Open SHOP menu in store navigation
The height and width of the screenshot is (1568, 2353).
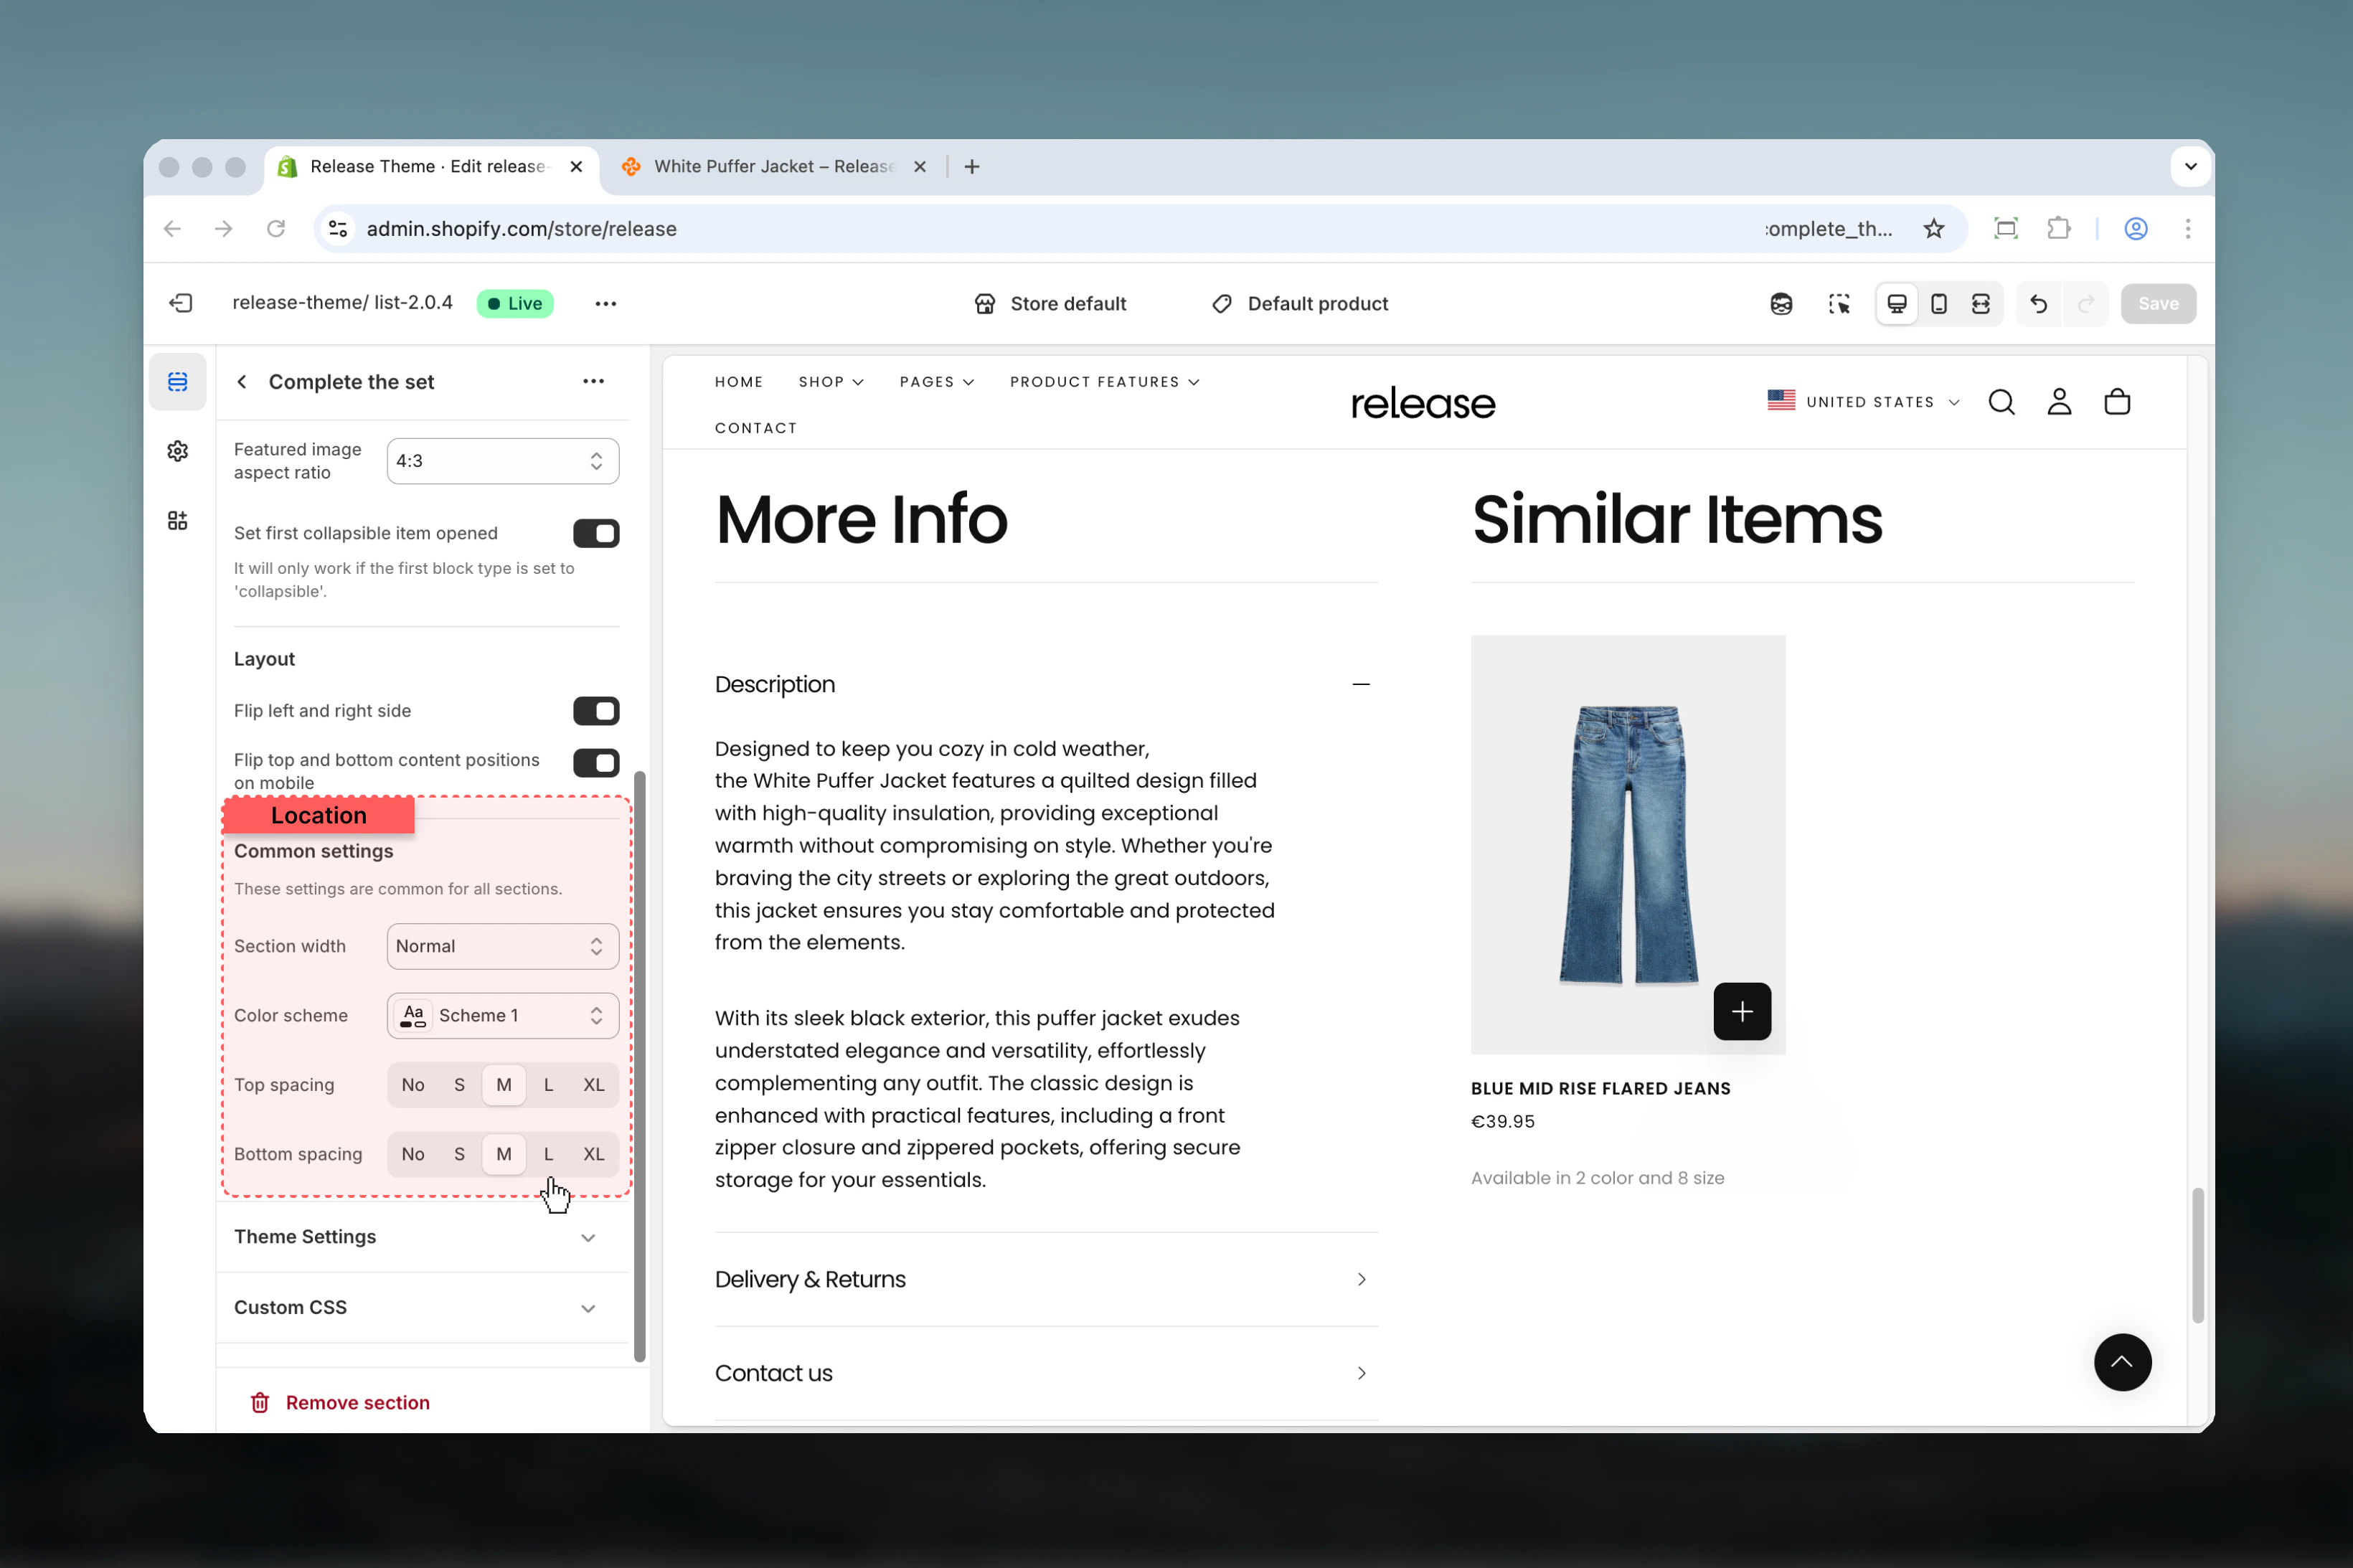tap(831, 382)
